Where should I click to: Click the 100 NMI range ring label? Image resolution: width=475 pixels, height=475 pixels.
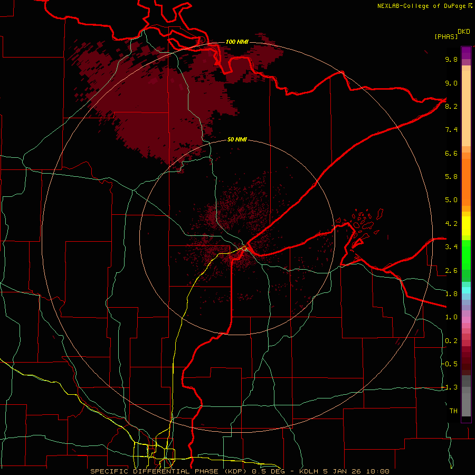coord(237,42)
